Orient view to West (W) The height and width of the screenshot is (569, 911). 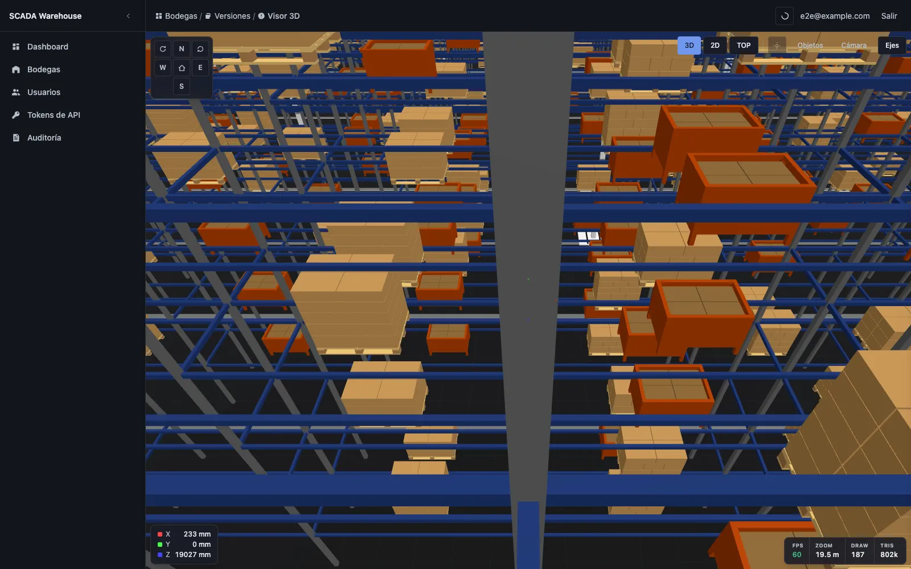[x=163, y=68]
